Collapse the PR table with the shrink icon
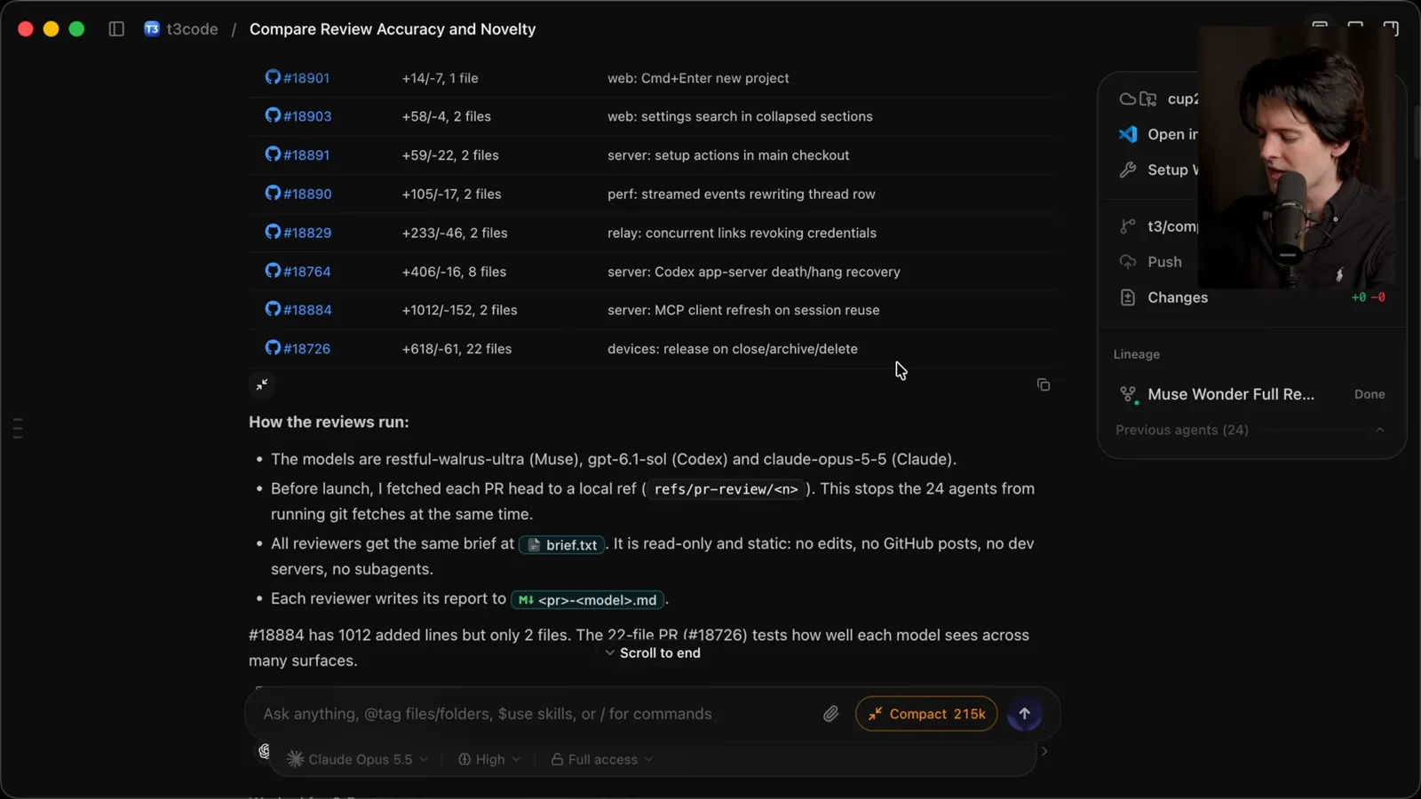Image resolution: width=1421 pixels, height=799 pixels. (x=262, y=384)
